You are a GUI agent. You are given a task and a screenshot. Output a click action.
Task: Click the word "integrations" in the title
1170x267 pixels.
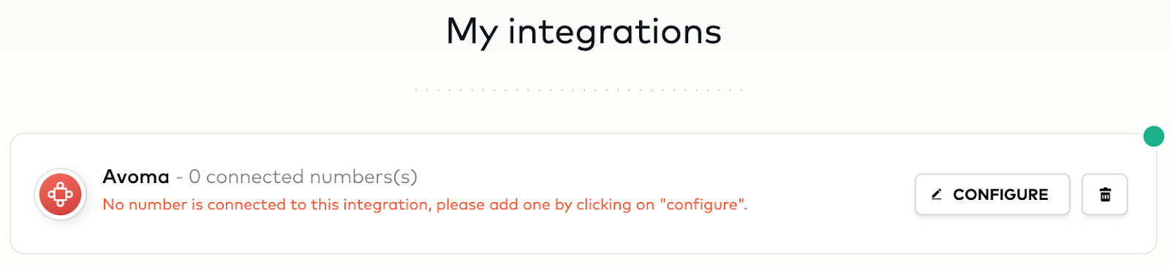tap(615, 32)
